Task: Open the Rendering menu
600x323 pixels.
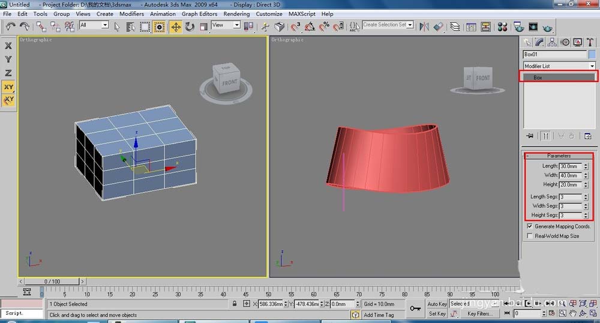Action: coord(236,14)
